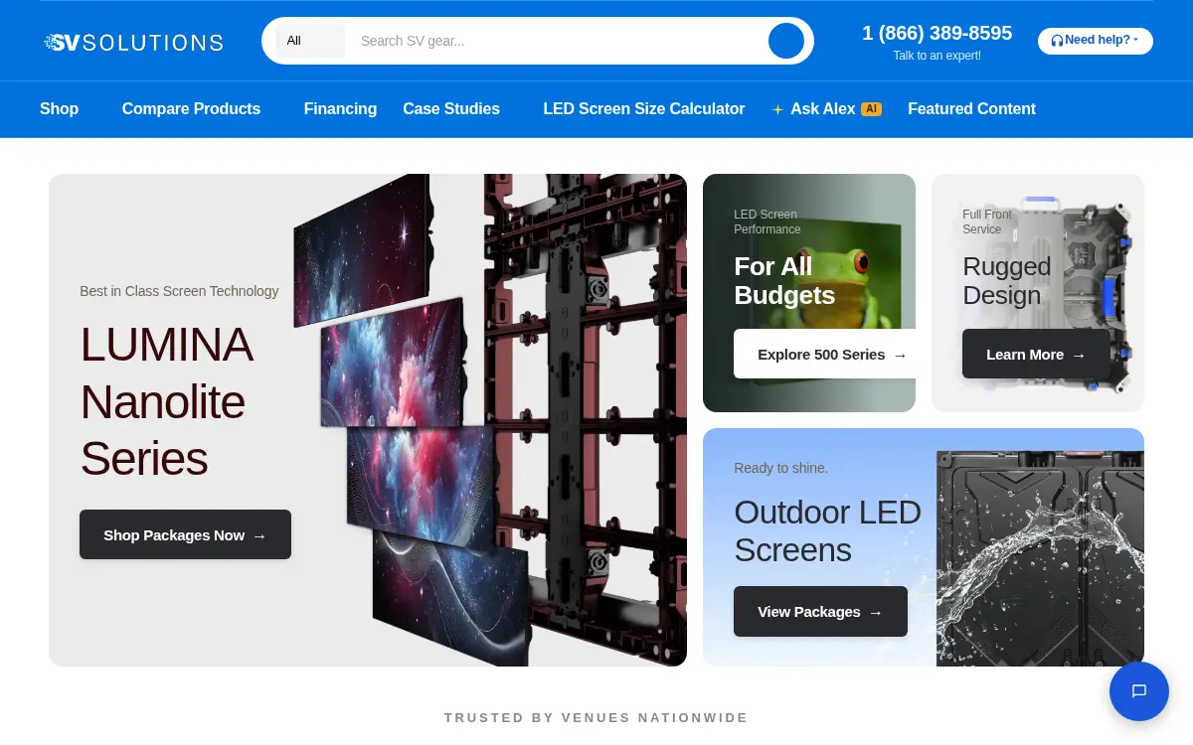Click the For All Budgets heading
Screen dimensions: 1193x745
[x=784, y=280]
